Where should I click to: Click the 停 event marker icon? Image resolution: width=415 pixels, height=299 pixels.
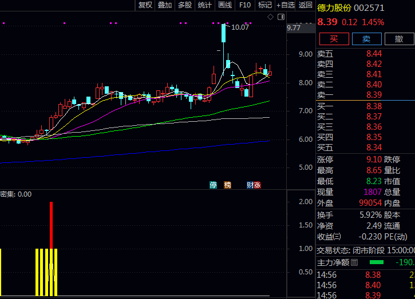click(x=213, y=185)
